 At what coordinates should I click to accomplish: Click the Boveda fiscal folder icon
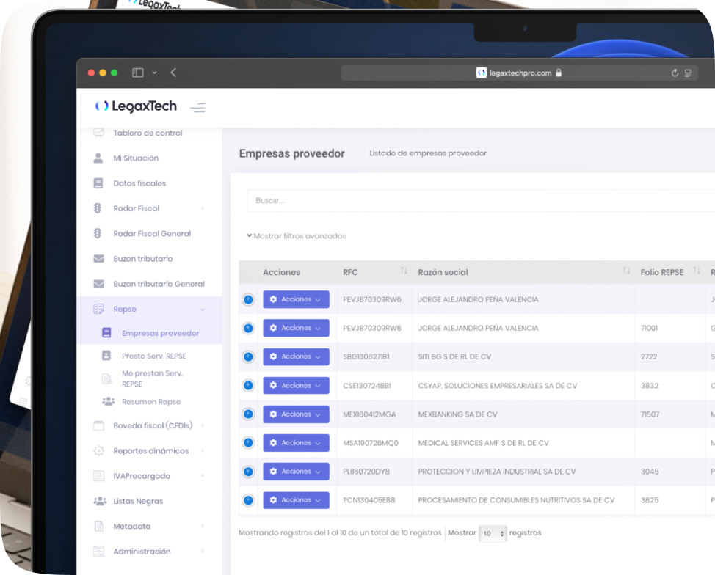tap(98, 425)
